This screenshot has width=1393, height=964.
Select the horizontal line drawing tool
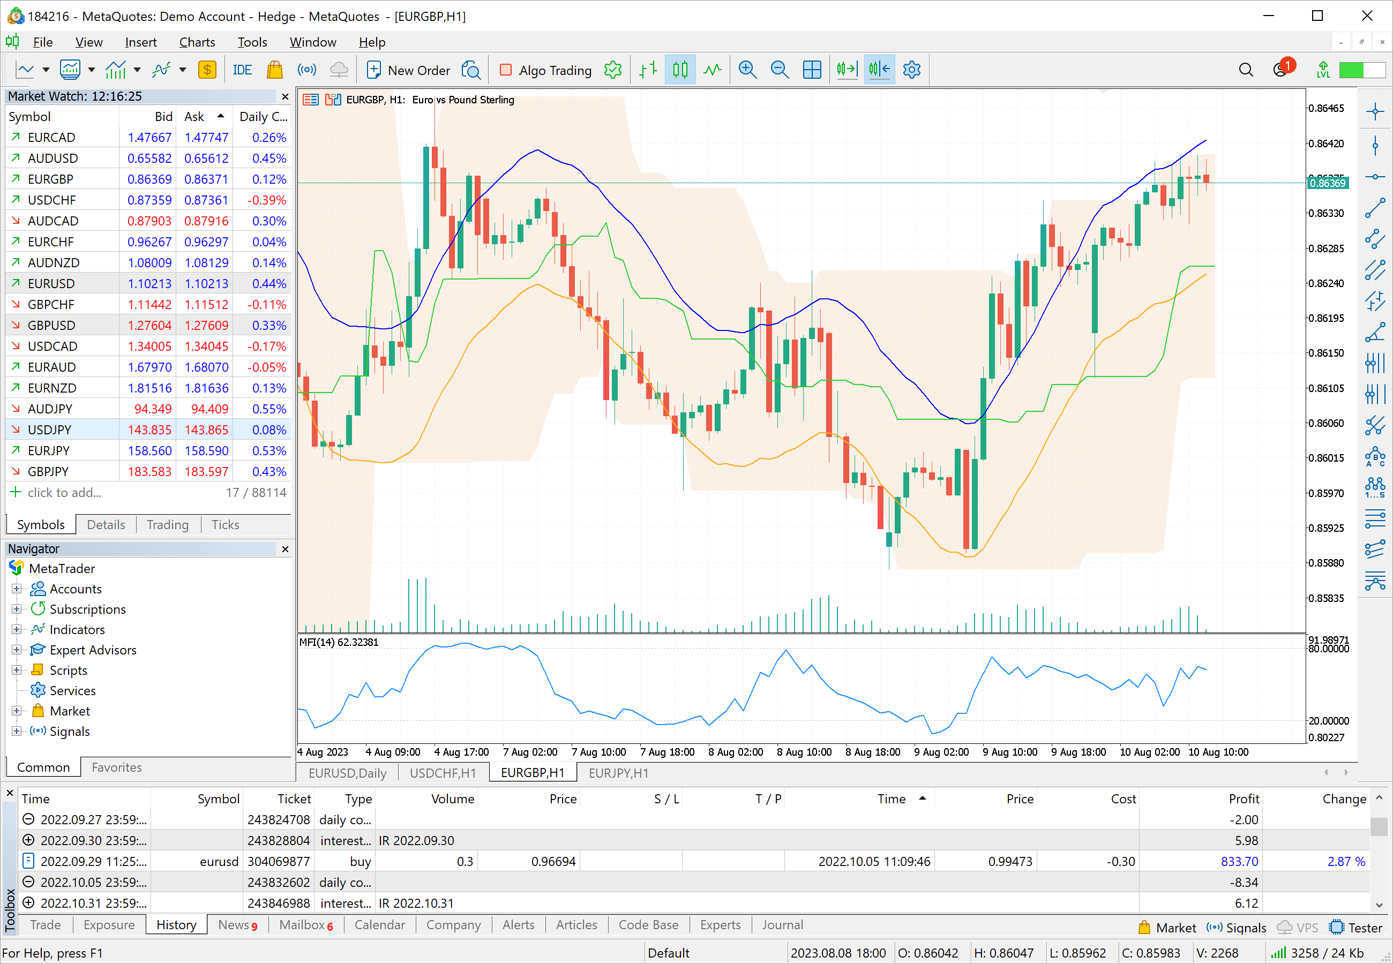pos(1375,177)
